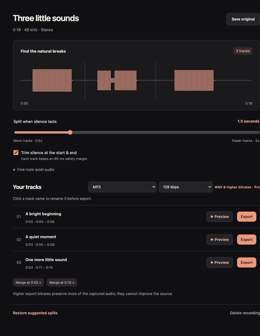This screenshot has width=260, height=336.
Task: Open the MP3 format dropdown
Action: click(x=122, y=187)
